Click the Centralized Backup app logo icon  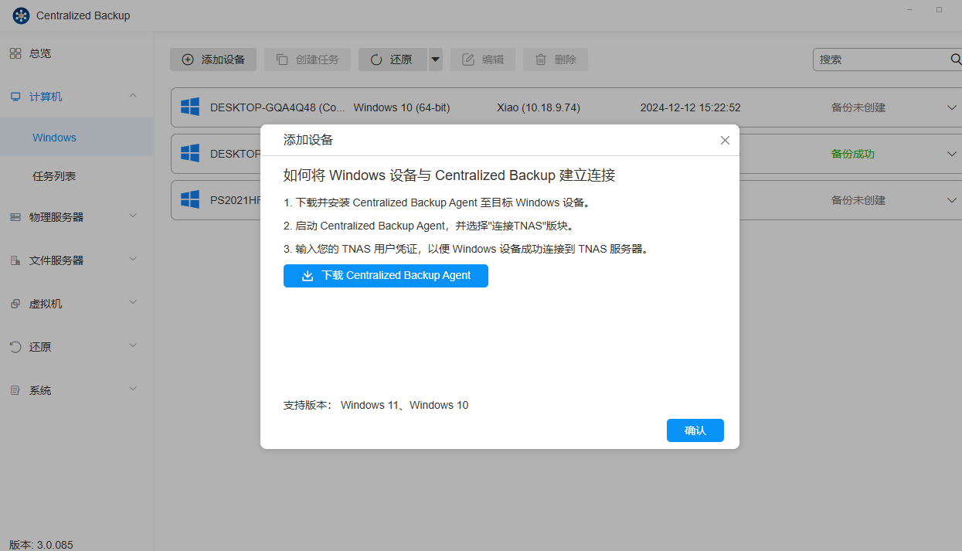(x=21, y=15)
